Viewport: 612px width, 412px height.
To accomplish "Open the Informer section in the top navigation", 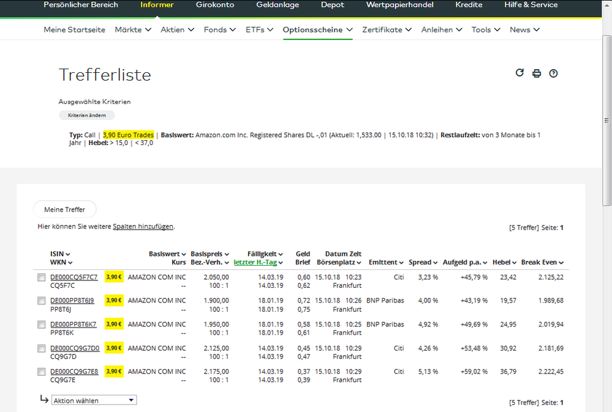I will pyautogui.click(x=157, y=5).
